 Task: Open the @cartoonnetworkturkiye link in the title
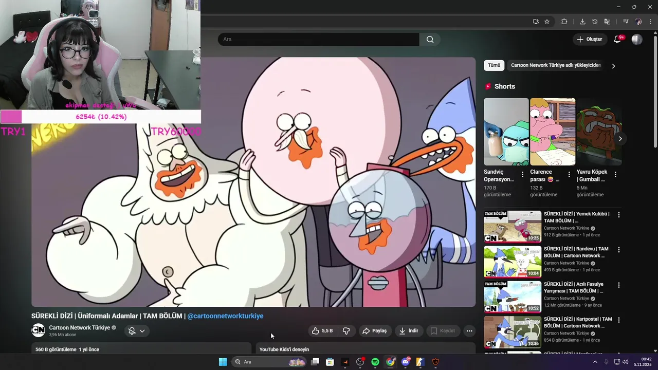[x=225, y=316]
